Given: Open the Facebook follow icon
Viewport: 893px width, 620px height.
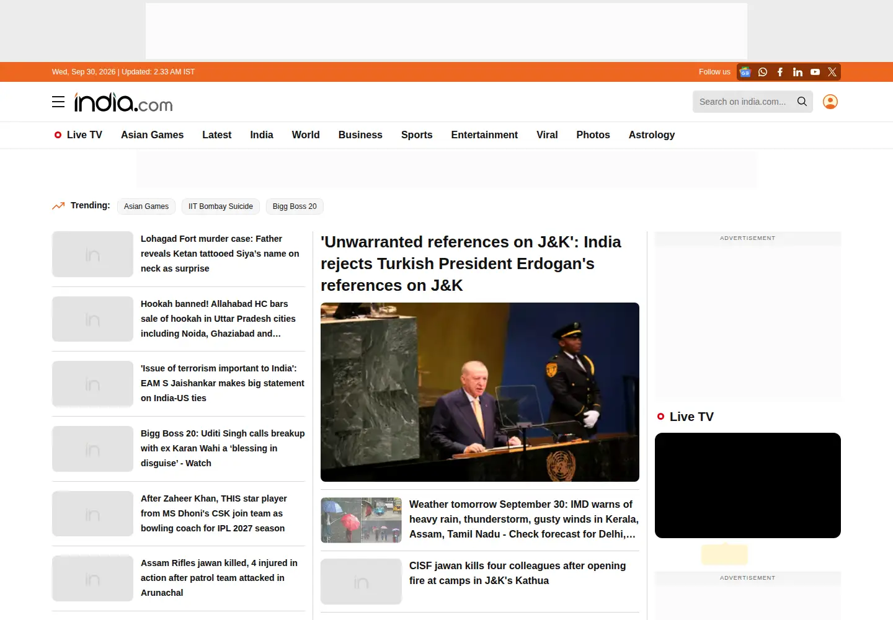Looking at the screenshot, I should pos(780,72).
